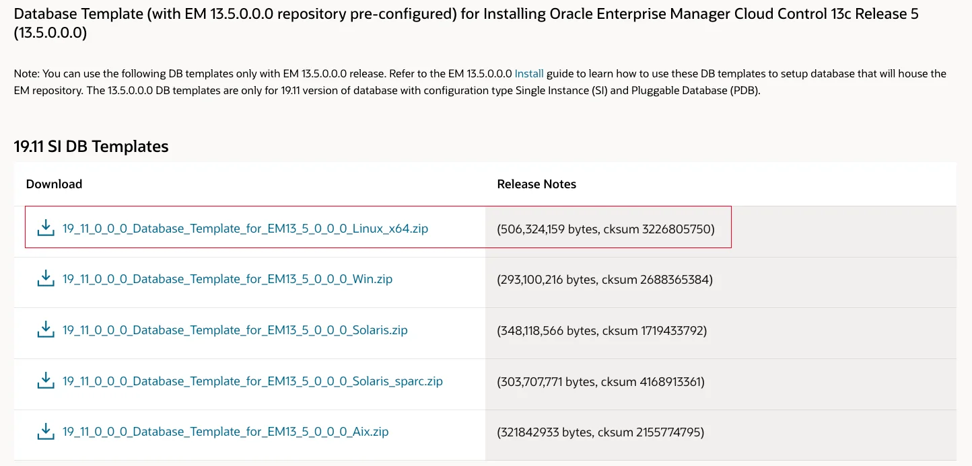The image size is (972, 466).
Task: Select the download icon for Aix.zip template
Action: pos(46,431)
